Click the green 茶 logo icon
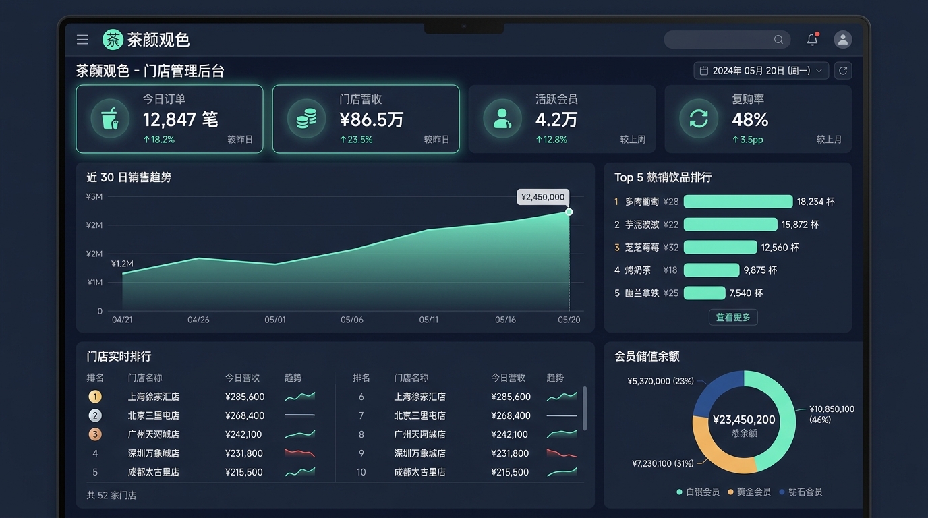Image resolution: width=928 pixels, height=518 pixels. coord(113,40)
